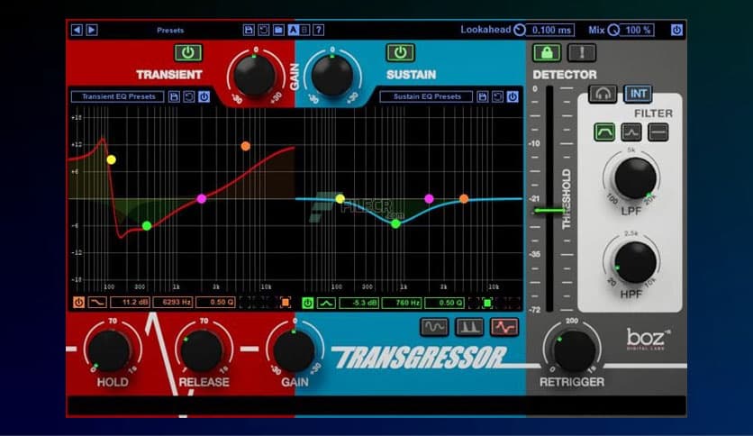The image size is (753, 436).
Task: Open Sustain EQ Presets dropdown
Action: pyautogui.click(x=426, y=96)
